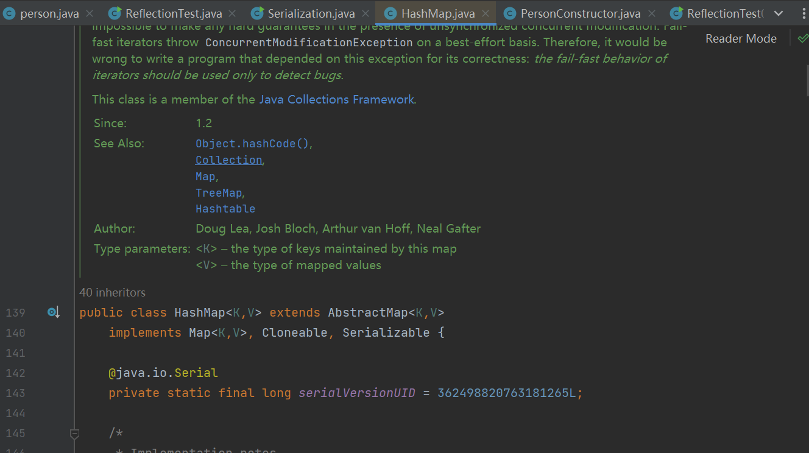The height and width of the screenshot is (453, 809).
Task: Expand the folded comment at line 145
Action: (x=74, y=434)
